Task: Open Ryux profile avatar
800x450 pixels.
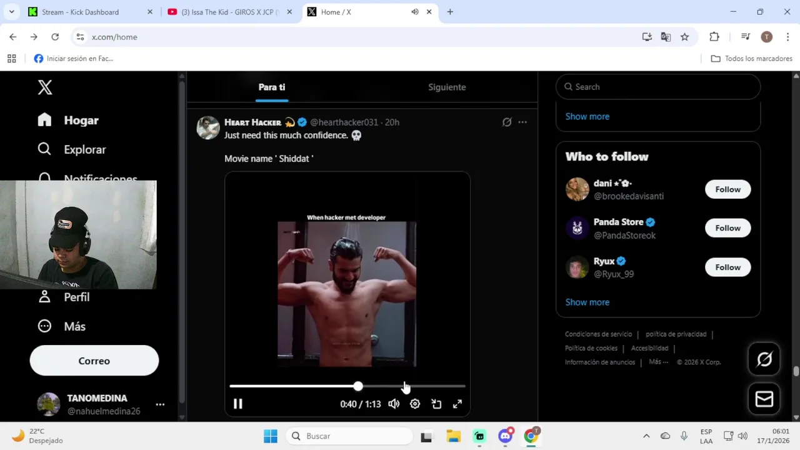Action: pyautogui.click(x=577, y=267)
